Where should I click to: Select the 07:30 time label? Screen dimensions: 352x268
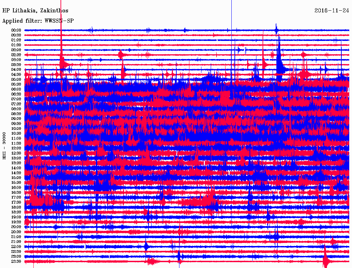point(16,104)
